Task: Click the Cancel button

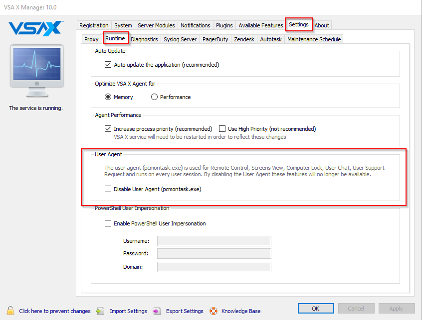Action: pyautogui.click(x=356, y=309)
